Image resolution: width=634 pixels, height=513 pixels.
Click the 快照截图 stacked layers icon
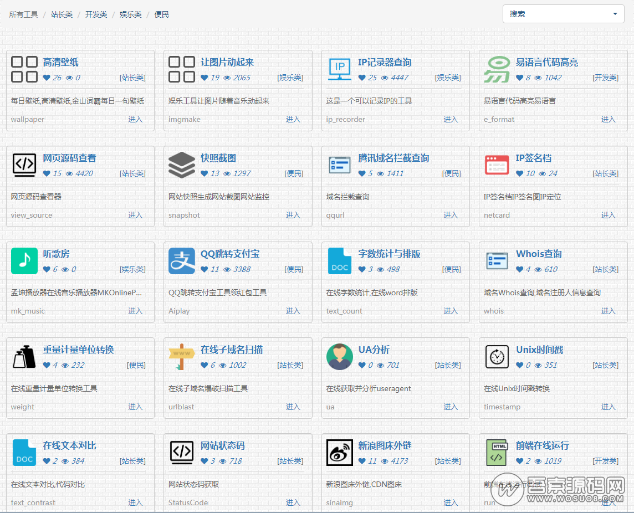click(182, 165)
